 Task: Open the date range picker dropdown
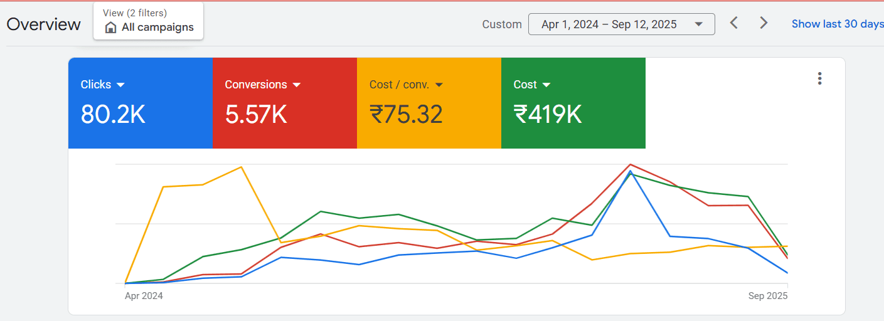pos(622,24)
